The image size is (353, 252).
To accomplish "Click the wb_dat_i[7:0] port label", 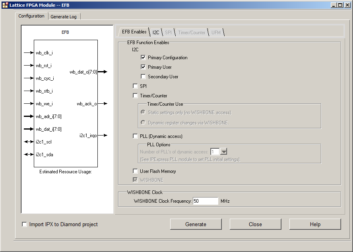I will [48, 129].
